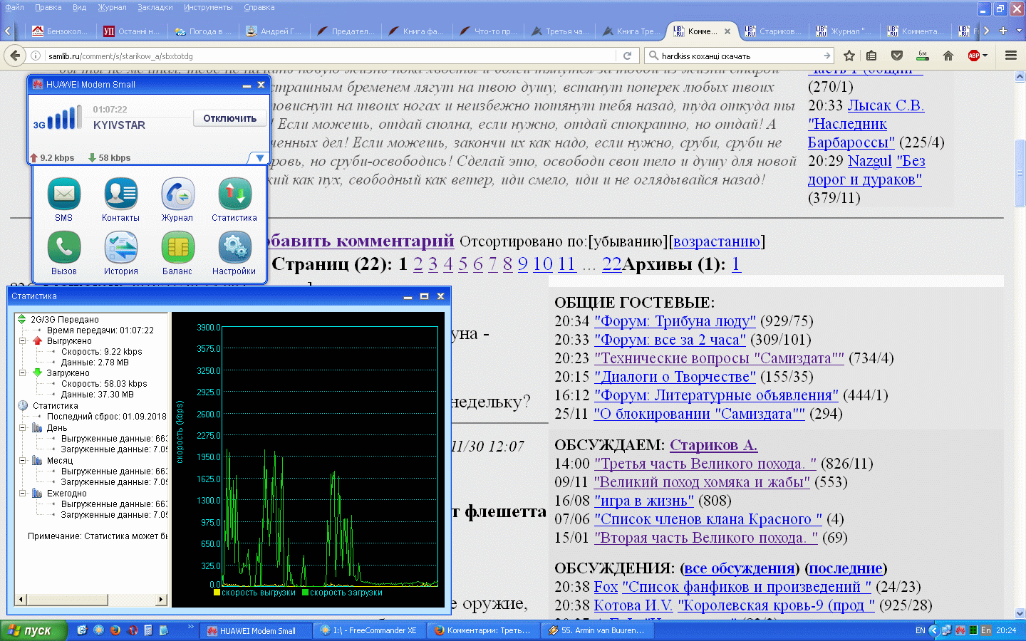The height and width of the screenshot is (641, 1026).
Task: Collapse the Ежегодно statistics node
Action: (22, 493)
